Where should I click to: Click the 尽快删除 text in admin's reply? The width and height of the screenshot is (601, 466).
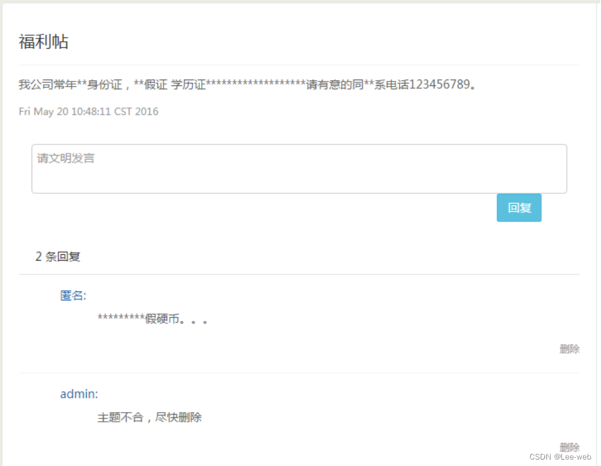pyautogui.click(x=178, y=417)
